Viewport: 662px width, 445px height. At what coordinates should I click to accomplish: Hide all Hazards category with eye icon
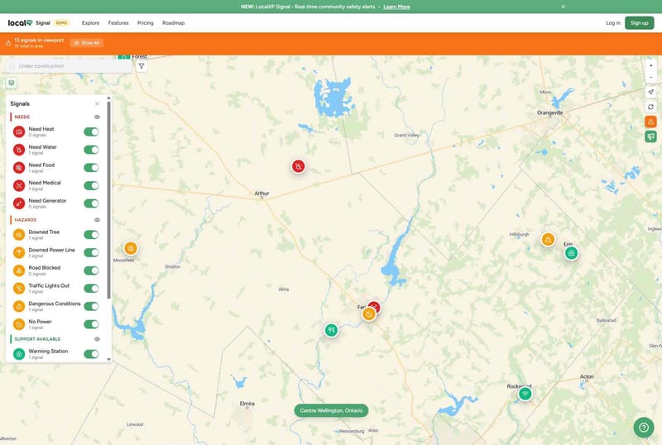[97, 220]
